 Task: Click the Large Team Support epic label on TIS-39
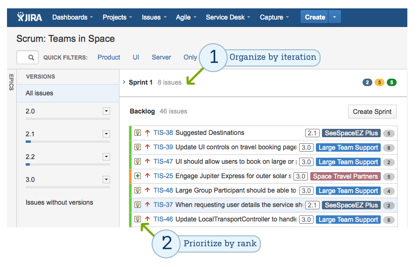pyautogui.click(x=348, y=147)
